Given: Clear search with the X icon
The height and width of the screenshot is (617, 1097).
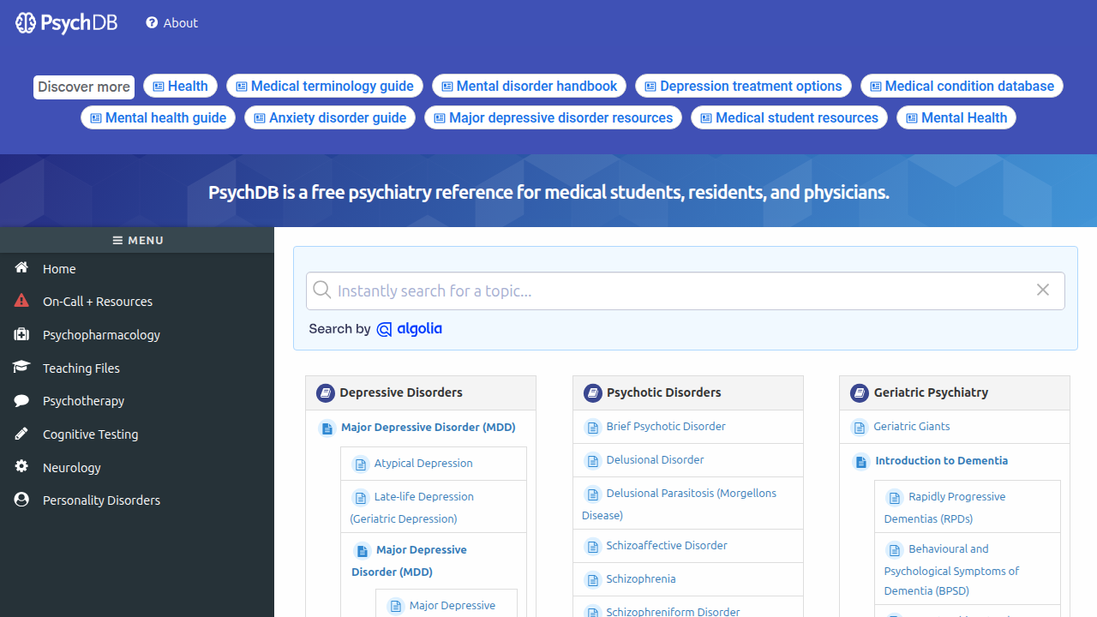Looking at the screenshot, I should coord(1043,290).
